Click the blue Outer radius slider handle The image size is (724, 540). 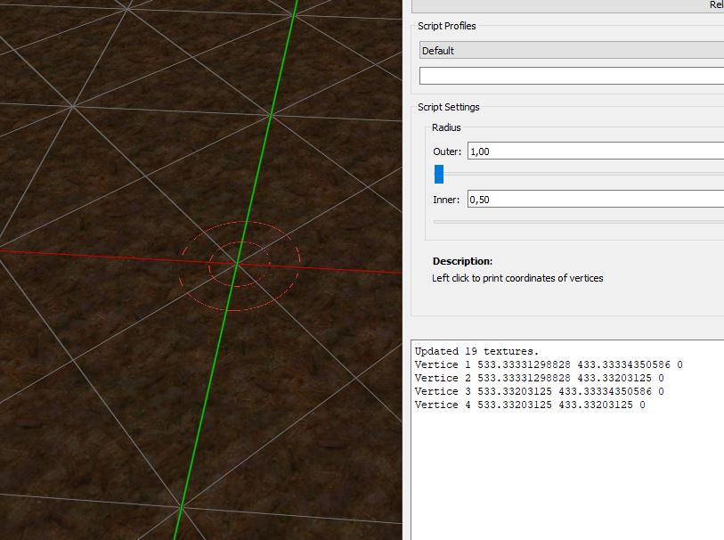point(439,174)
